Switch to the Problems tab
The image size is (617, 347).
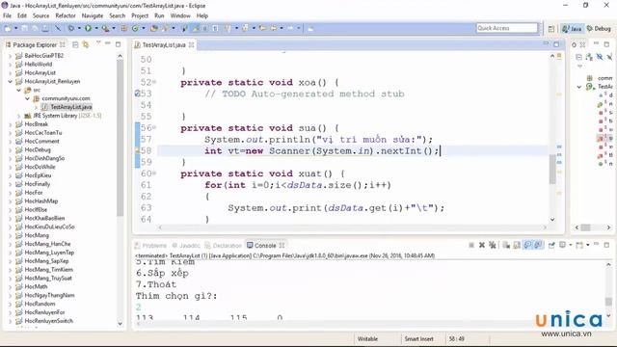tap(150, 246)
